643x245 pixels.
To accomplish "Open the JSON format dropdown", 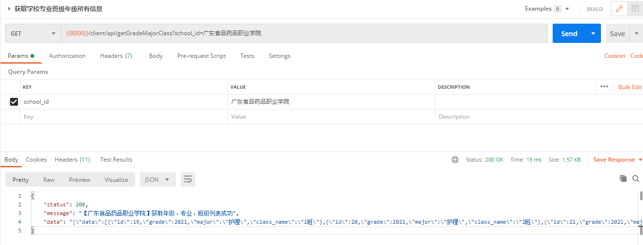I will (157, 179).
